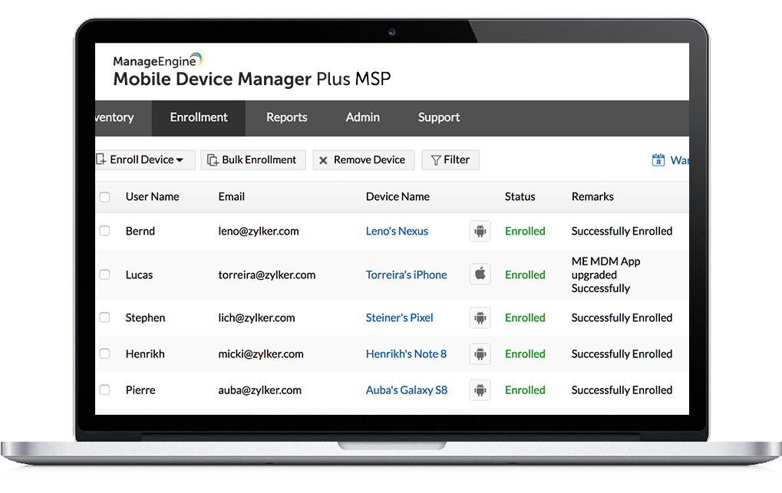Viewport: 782px width, 493px height.
Task: Open the Admin tab
Action: pyautogui.click(x=362, y=117)
